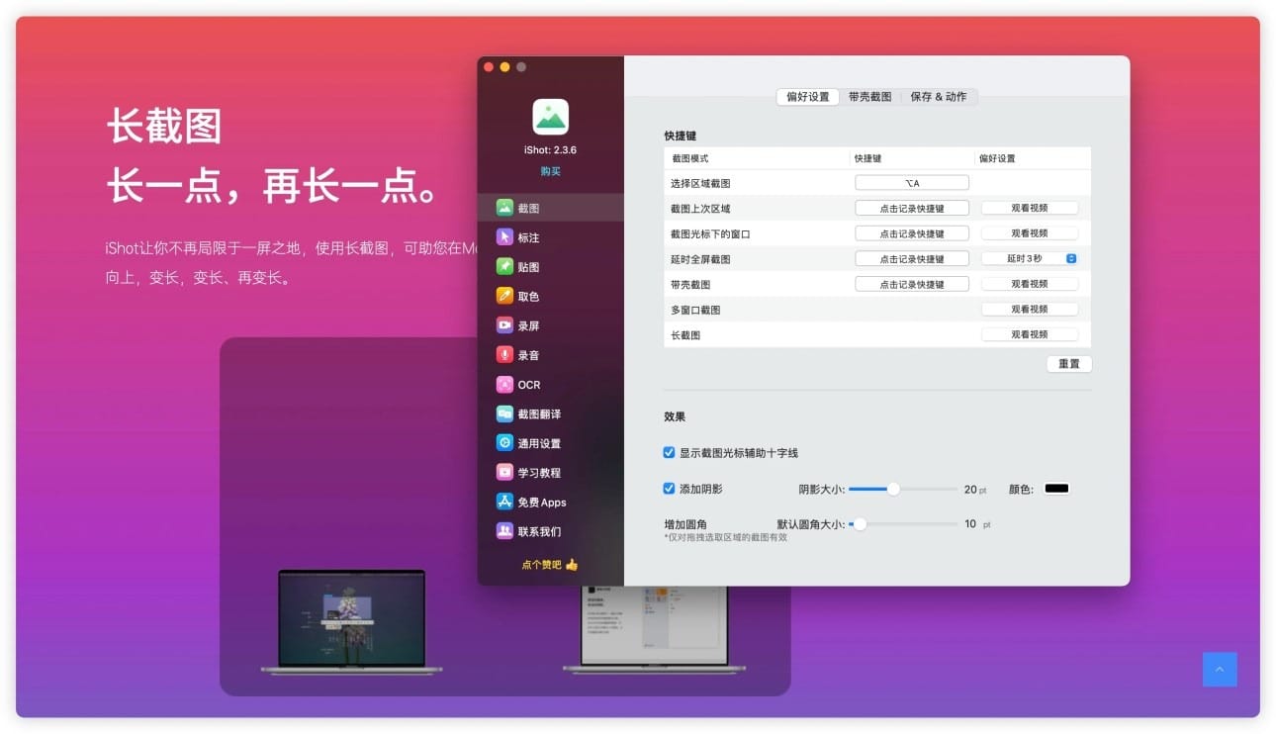
Task: Click the 阴影大小 slider handle
Action: (893, 489)
